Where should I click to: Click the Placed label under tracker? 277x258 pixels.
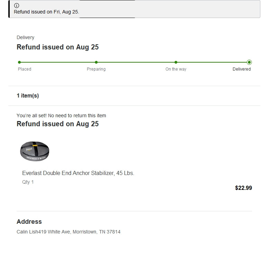tap(25, 69)
